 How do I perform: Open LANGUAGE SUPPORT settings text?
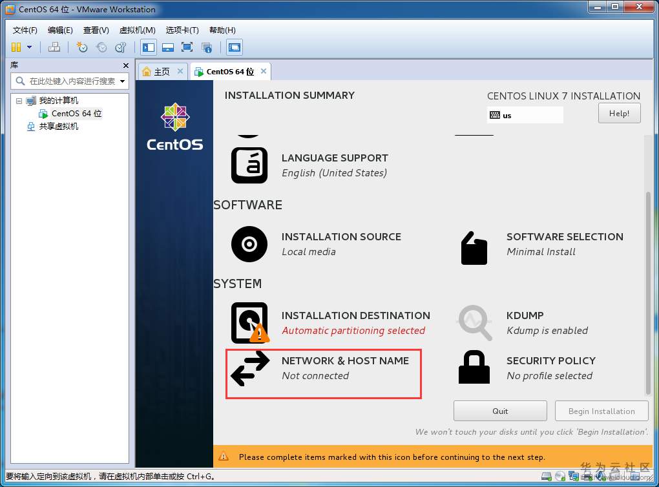coord(335,158)
